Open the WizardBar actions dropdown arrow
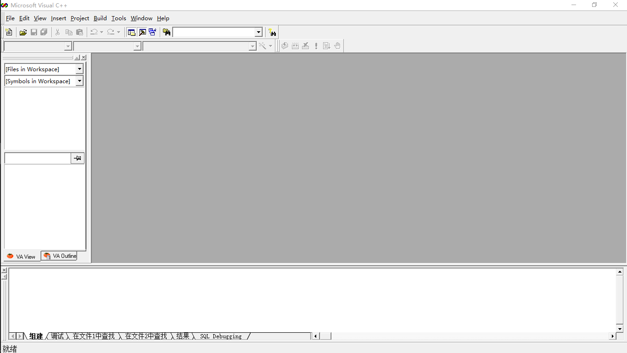 270,46
